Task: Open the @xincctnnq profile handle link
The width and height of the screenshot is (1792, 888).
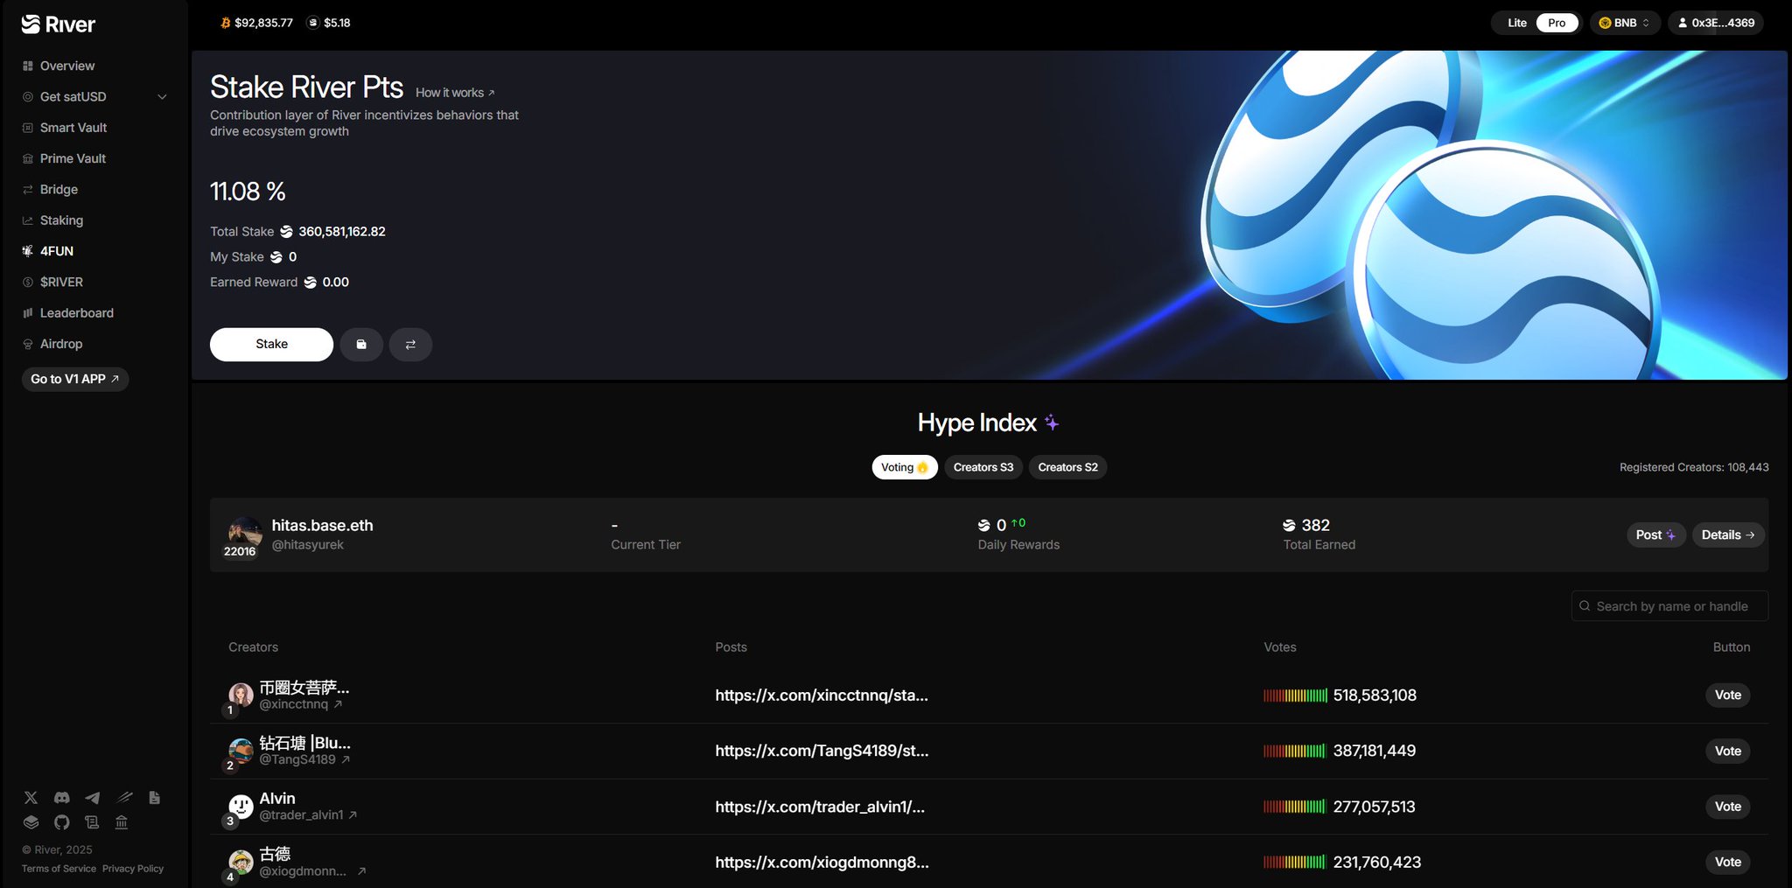Action: click(300, 704)
